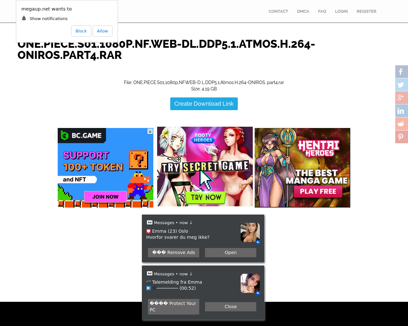
Task: Allow megaup.net notifications
Action: pyautogui.click(x=102, y=31)
